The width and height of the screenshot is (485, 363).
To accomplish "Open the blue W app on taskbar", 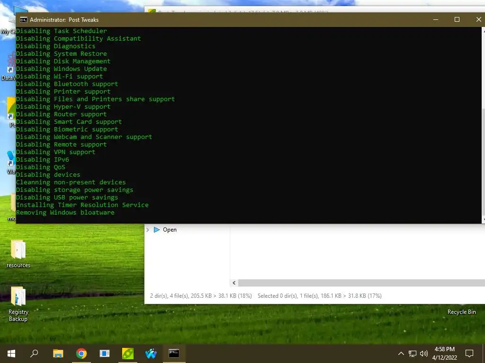I will click(151, 353).
